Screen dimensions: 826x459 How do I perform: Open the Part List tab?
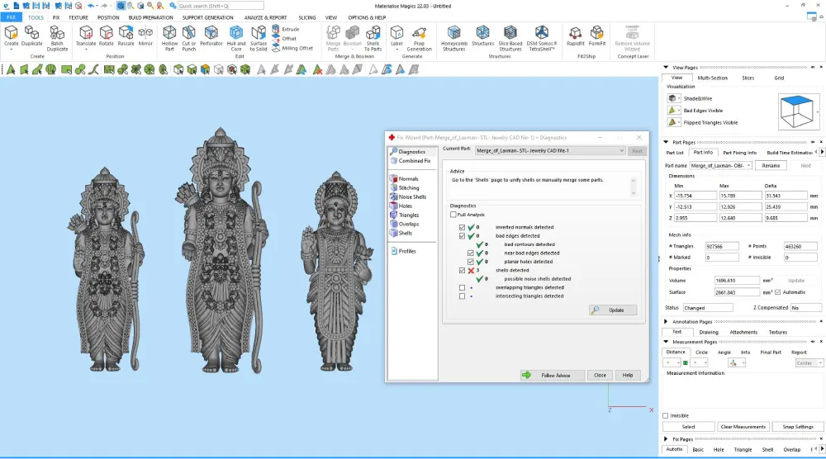pyautogui.click(x=674, y=153)
